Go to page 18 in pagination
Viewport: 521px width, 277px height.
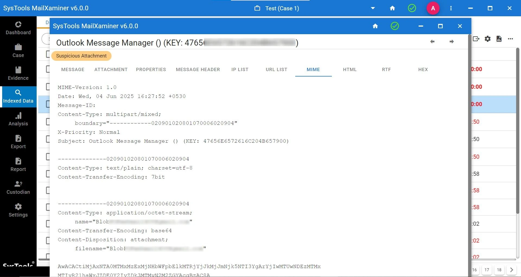(499, 270)
